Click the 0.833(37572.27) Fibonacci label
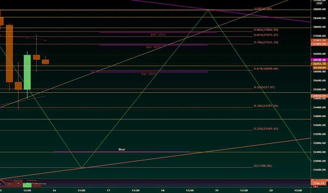Viewport: 328px width, 193px height. point(266,35)
